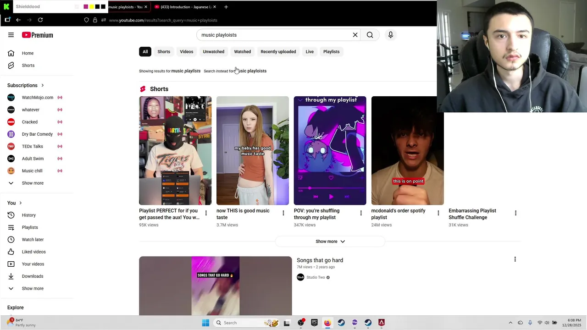Click the magenta color swatch

(x=86, y=7)
